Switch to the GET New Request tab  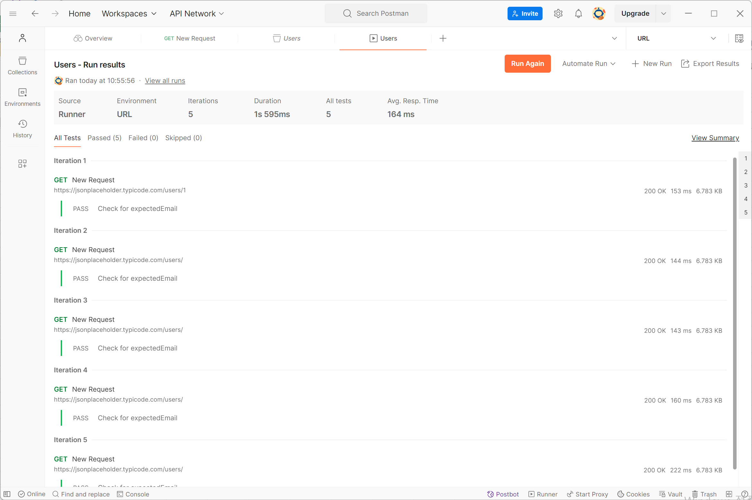tap(190, 39)
